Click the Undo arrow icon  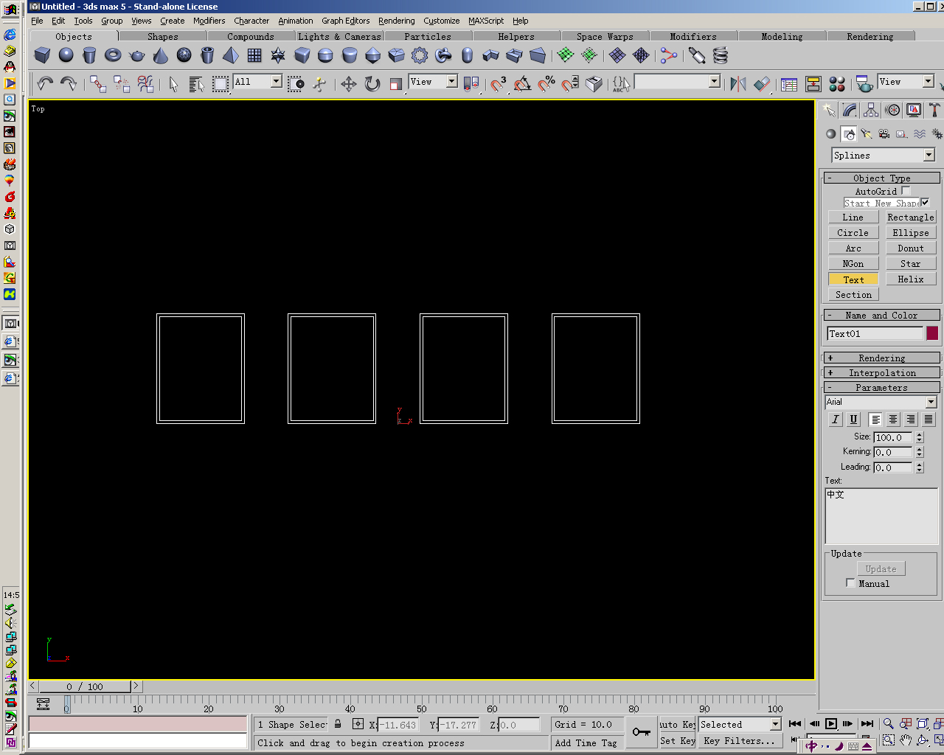point(45,83)
